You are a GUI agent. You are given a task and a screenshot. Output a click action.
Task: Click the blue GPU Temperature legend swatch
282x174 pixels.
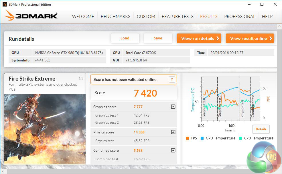202,138
